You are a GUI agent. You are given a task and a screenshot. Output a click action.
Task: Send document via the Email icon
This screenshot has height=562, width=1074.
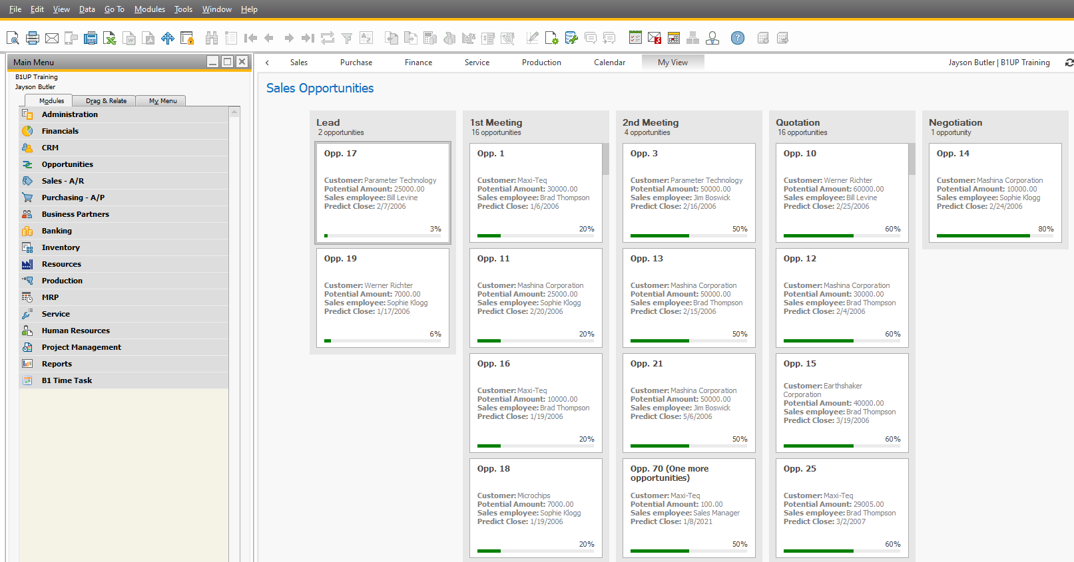(x=51, y=38)
